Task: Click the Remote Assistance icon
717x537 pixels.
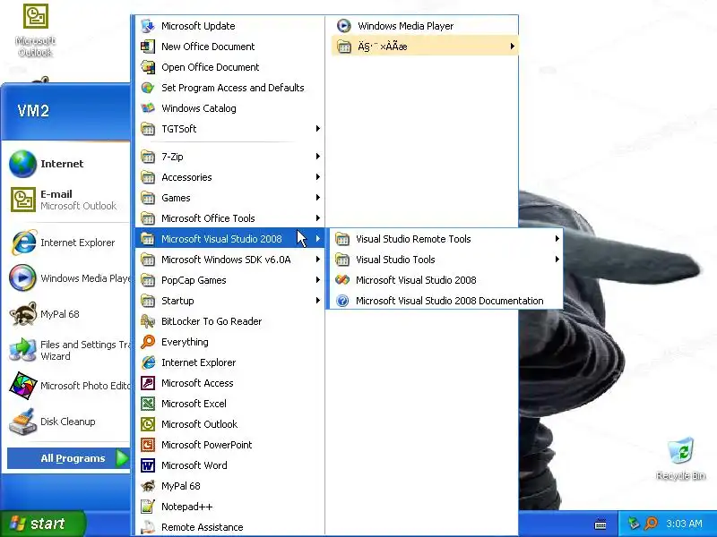Action: [148, 527]
